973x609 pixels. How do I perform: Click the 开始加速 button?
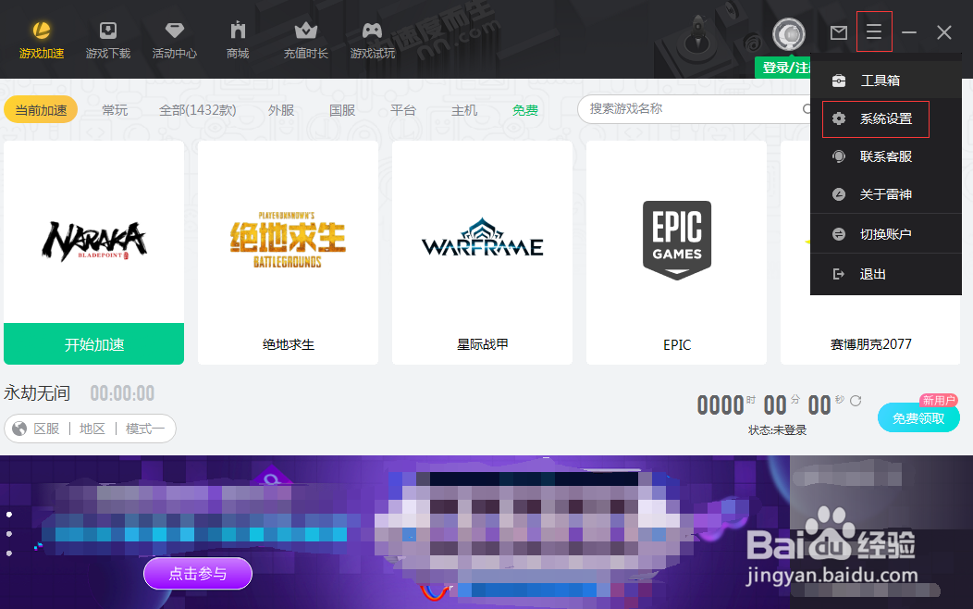tap(93, 344)
